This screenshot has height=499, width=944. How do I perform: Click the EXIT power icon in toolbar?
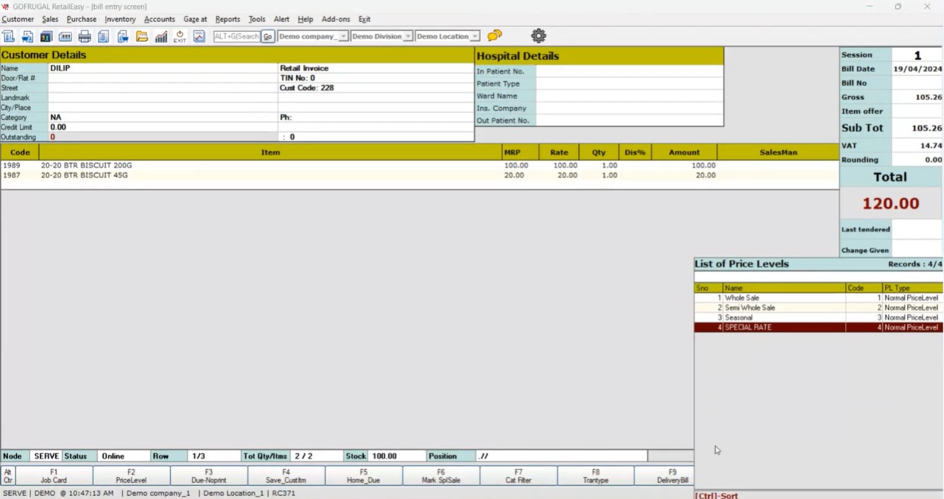180,36
